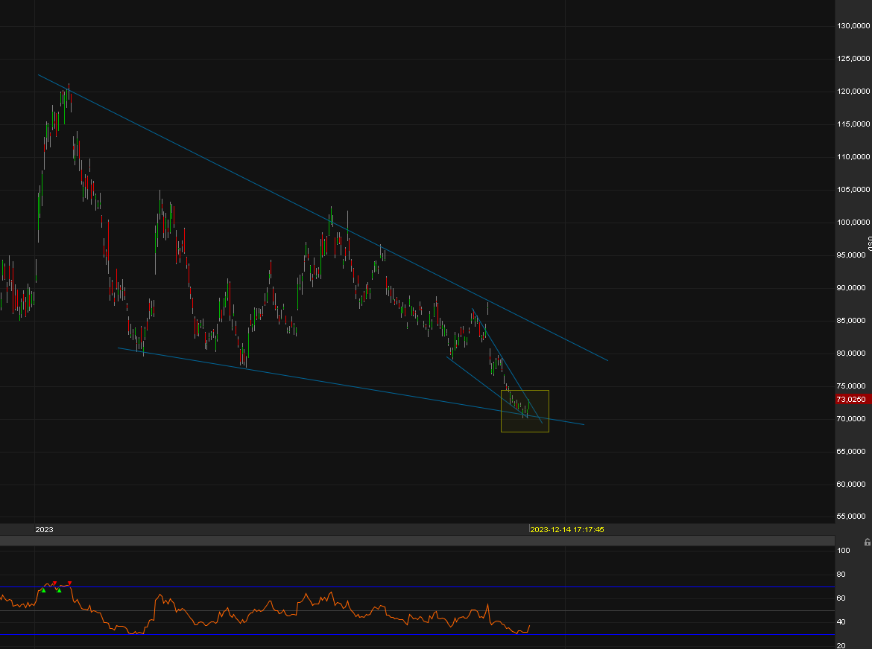Screen dimensions: 872x649
Task: Click the price scale on the right edge
Action: [x=853, y=298]
